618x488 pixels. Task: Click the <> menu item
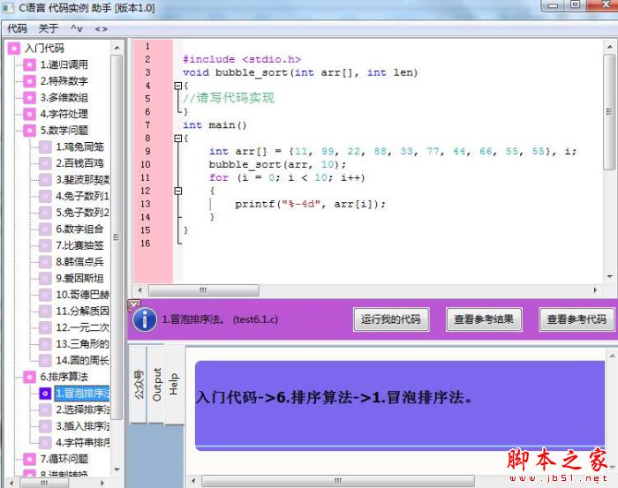(101, 29)
